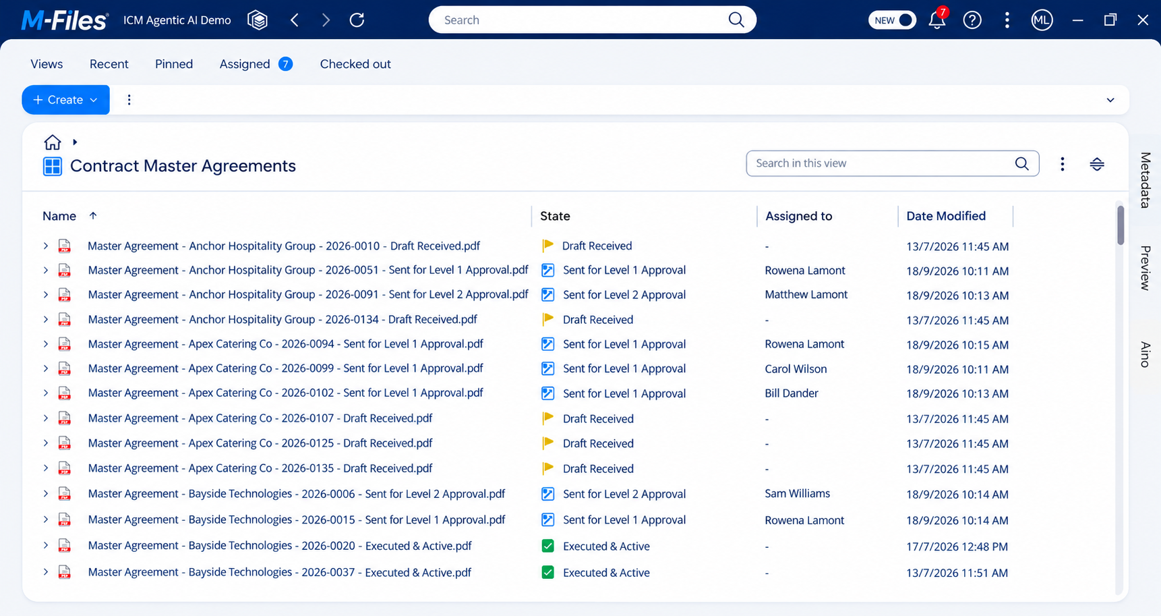Open the ML user profile avatar

pyautogui.click(x=1042, y=20)
